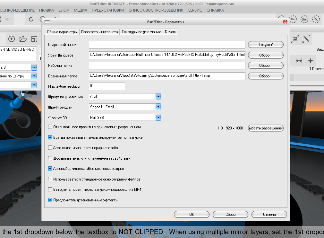Click the dashed-circle diagonal pencil icon
324x238 pixels.
pyautogui.click(x=316, y=19)
